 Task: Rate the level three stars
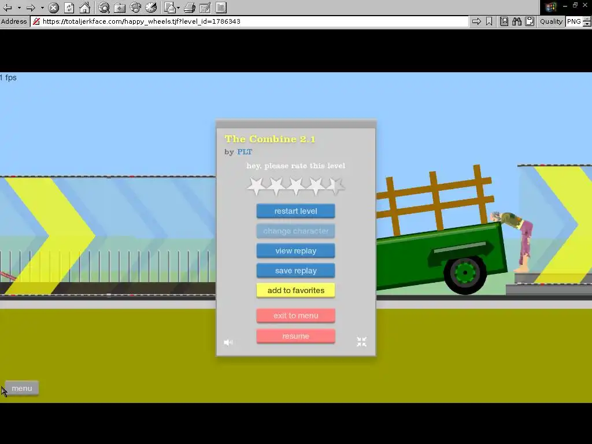point(295,186)
